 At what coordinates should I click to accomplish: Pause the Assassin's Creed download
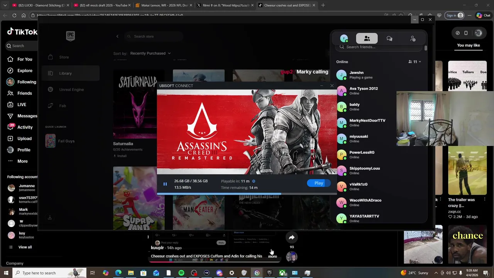click(x=165, y=184)
